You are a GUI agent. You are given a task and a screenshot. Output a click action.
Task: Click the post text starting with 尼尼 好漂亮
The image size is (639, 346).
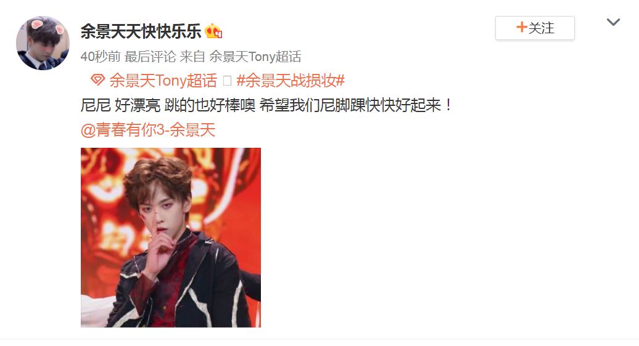click(266, 105)
